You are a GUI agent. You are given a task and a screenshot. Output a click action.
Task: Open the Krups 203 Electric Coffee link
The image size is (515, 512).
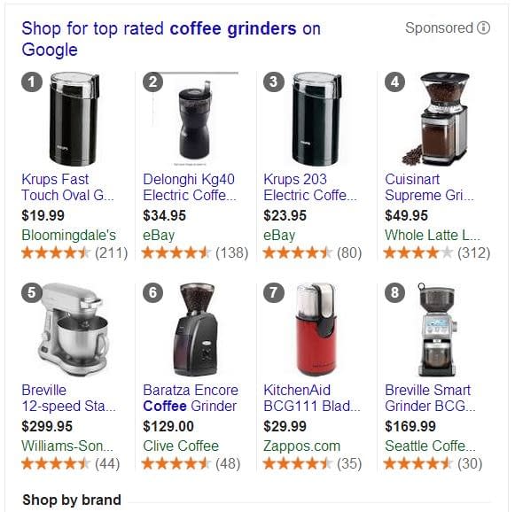point(310,188)
